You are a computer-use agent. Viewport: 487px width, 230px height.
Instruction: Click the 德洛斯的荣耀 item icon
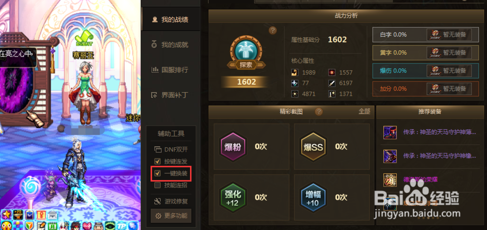[390, 180]
